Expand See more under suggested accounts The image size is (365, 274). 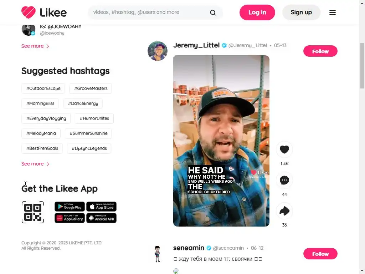coord(35,46)
